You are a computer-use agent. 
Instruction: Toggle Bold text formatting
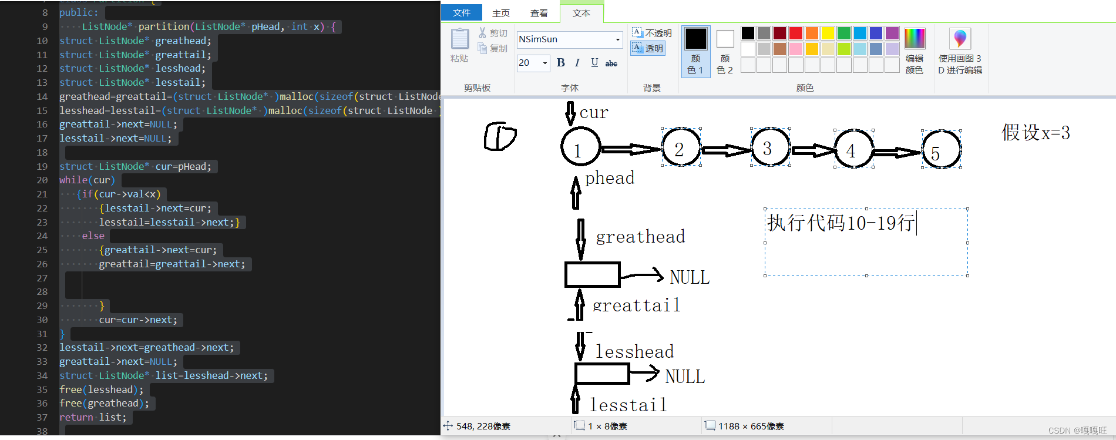(x=561, y=63)
